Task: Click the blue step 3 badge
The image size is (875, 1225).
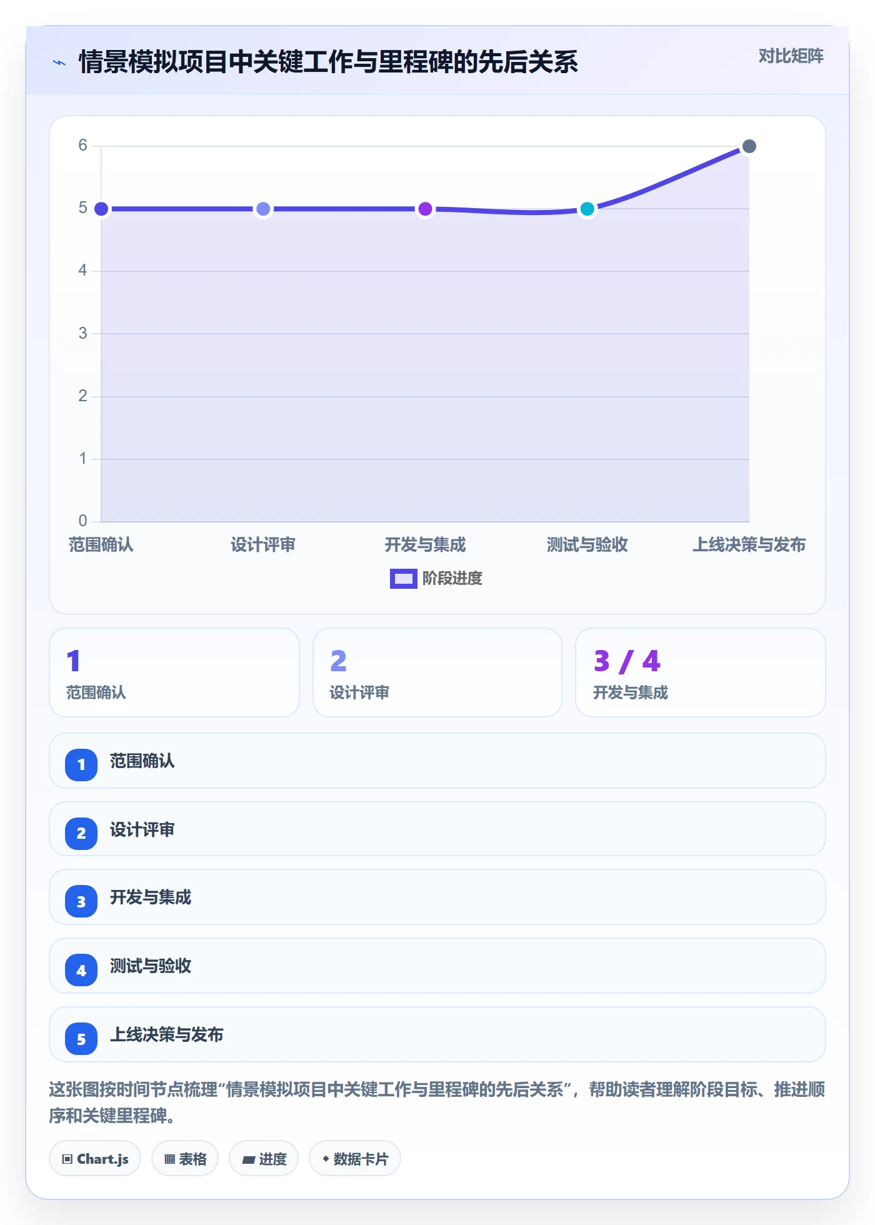Action: [81, 901]
